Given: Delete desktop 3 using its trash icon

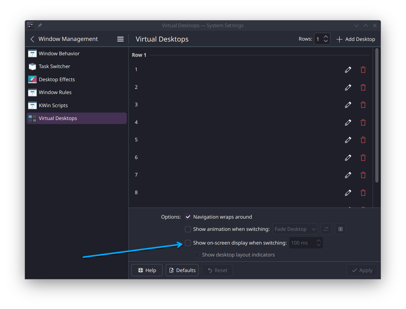Looking at the screenshot, I should (x=363, y=105).
